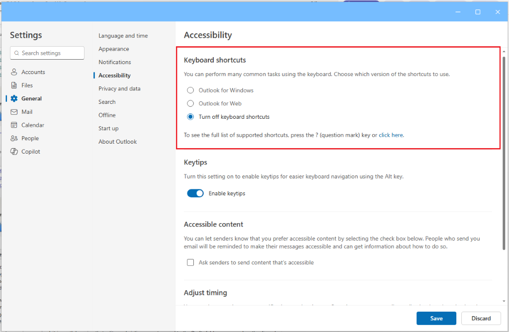Image resolution: width=509 pixels, height=332 pixels.
Task: Open Privacy and data settings
Action: [119, 89]
